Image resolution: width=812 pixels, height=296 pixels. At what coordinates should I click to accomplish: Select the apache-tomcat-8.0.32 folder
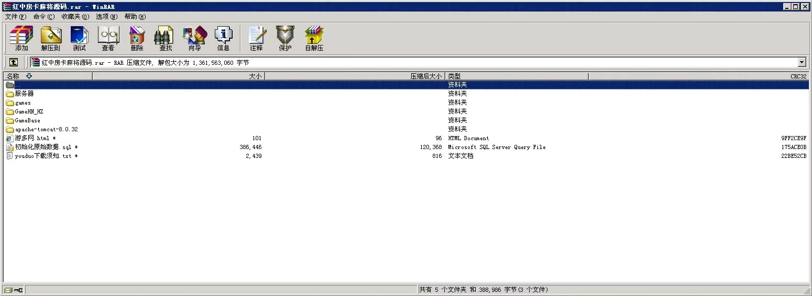46,129
